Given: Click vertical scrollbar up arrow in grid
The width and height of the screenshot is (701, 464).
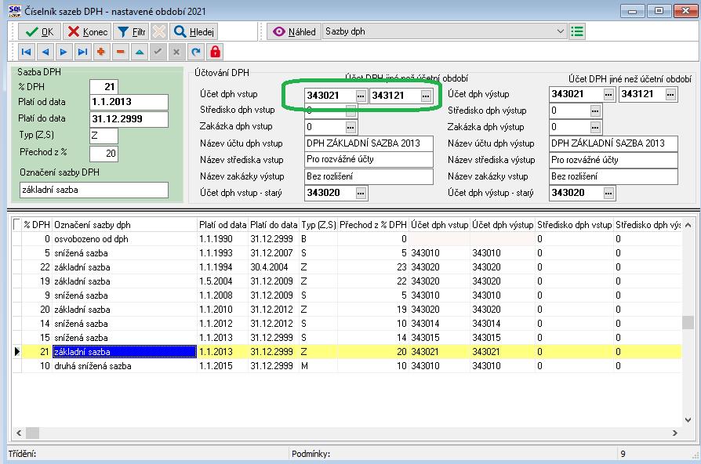Looking at the screenshot, I should point(688,225).
